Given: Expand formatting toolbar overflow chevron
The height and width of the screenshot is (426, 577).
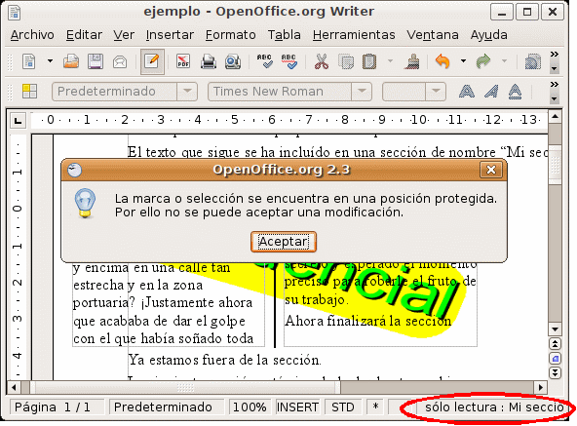Looking at the screenshot, I should coord(555,85).
